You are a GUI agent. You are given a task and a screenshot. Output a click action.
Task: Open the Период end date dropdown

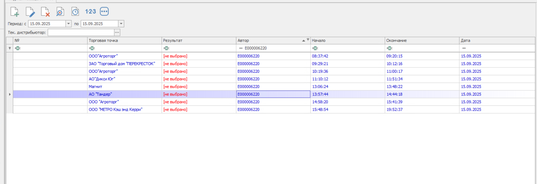click(x=121, y=24)
